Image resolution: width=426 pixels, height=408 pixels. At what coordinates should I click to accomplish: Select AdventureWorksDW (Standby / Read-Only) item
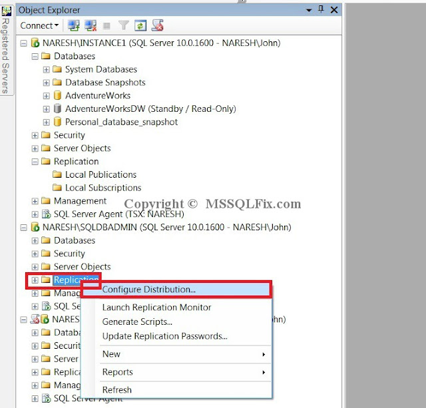pos(150,108)
